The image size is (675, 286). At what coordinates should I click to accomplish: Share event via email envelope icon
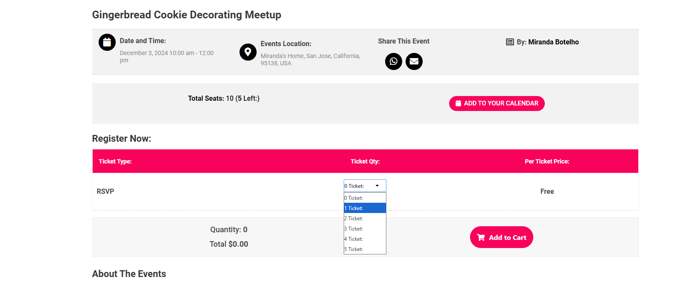(x=414, y=61)
